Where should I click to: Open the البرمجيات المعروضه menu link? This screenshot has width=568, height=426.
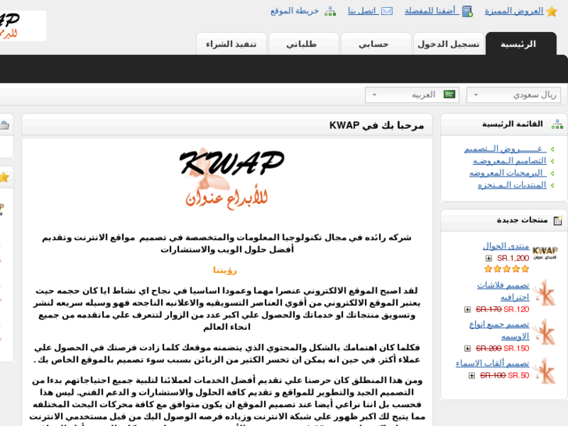point(508,173)
